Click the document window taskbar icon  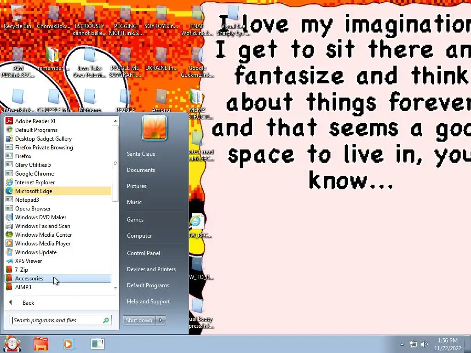98,344
